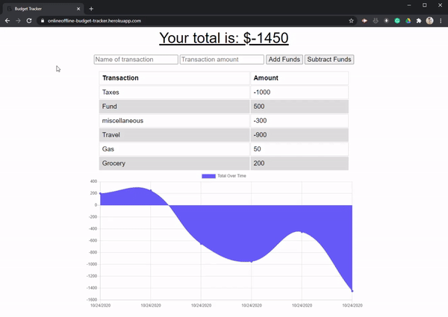Viewport: 448px width, 317px height.
Task: Open the Chrome three-dot menu
Action: pos(441,21)
